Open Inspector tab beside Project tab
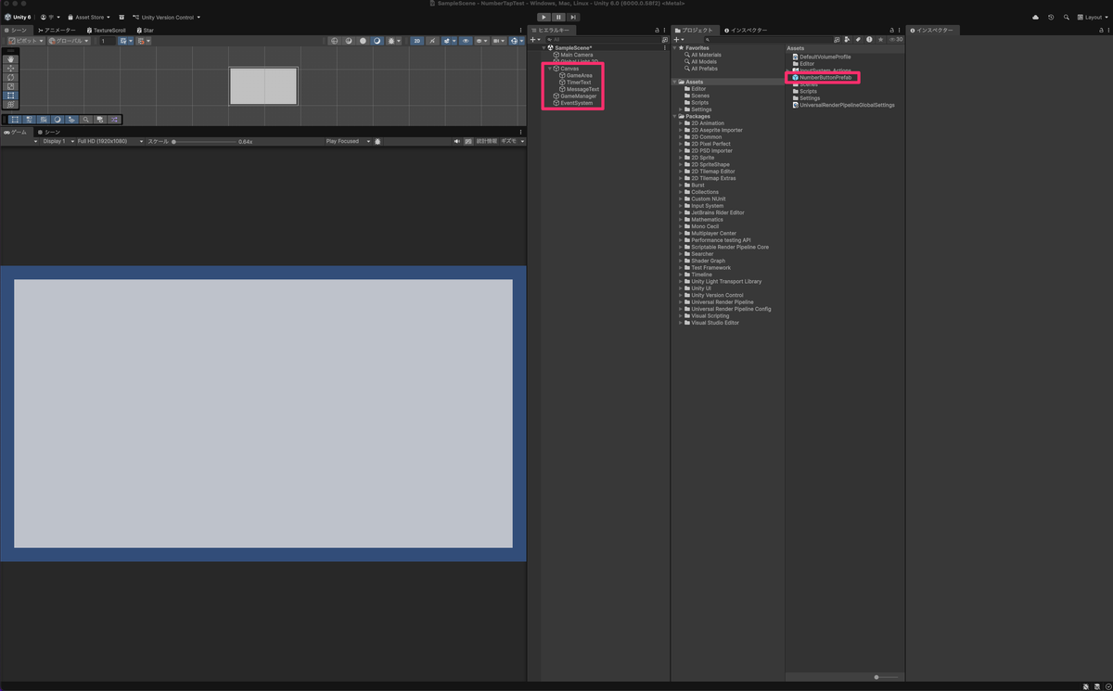This screenshot has width=1113, height=691. (x=745, y=31)
